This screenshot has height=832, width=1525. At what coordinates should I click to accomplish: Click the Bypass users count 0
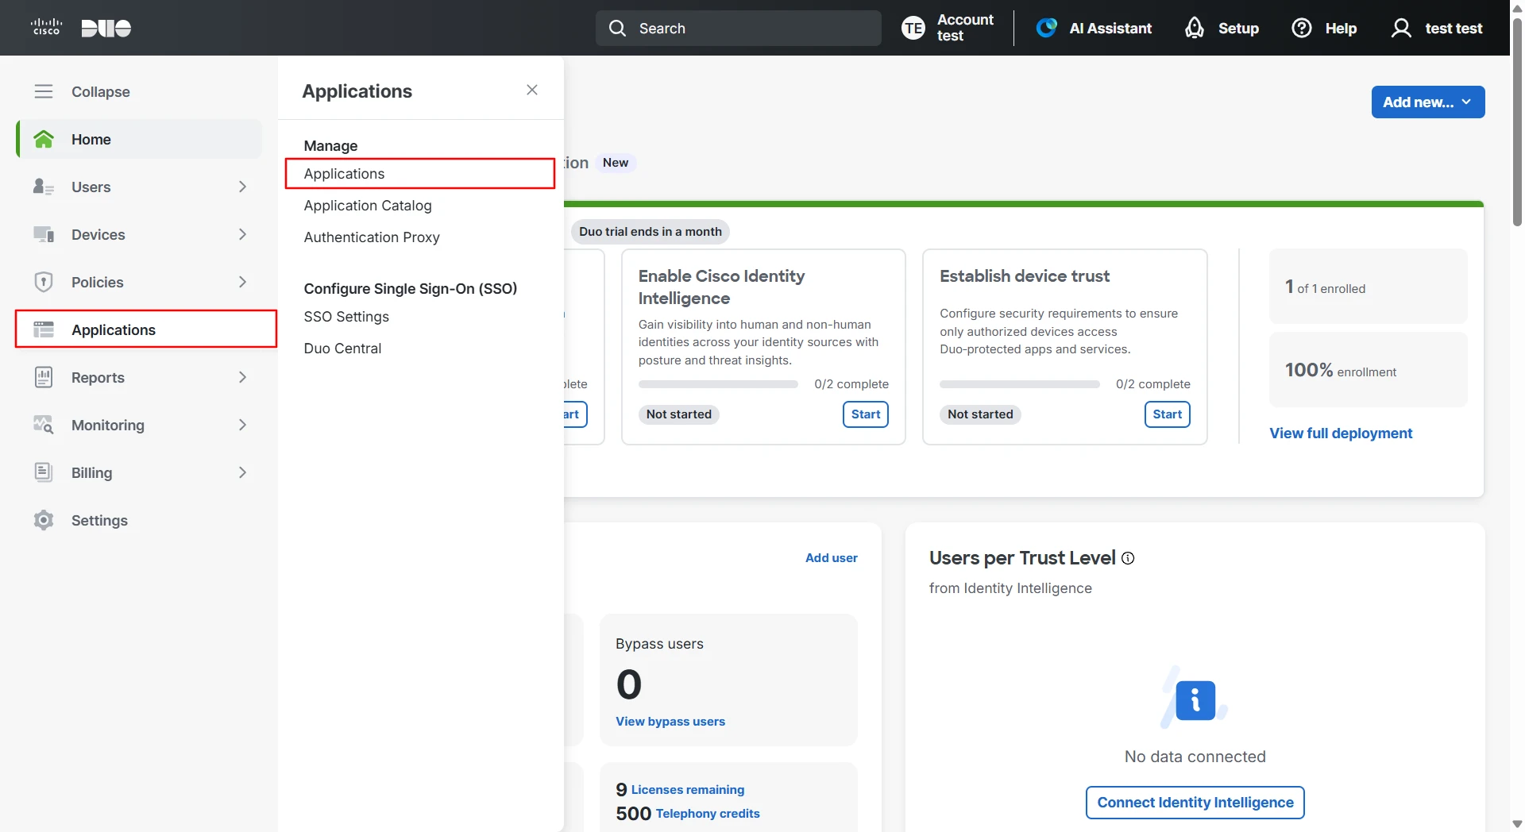point(629,684)
